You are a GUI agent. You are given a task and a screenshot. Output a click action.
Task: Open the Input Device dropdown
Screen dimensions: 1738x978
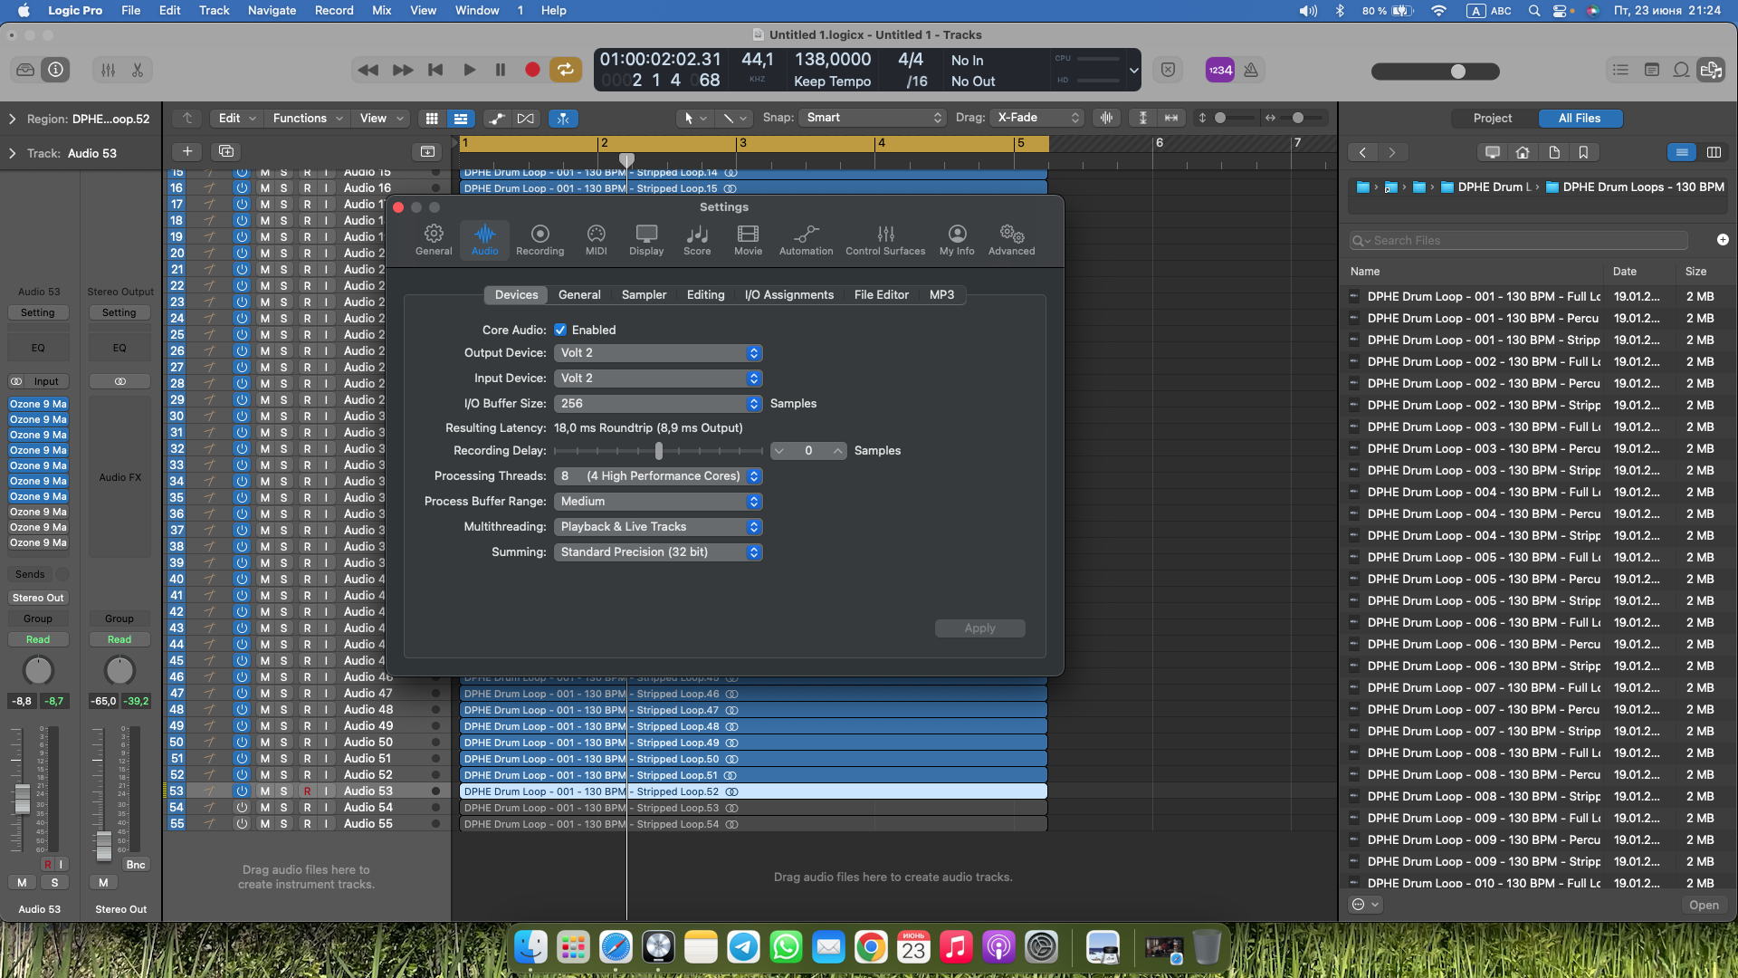[x=658, y=379]
